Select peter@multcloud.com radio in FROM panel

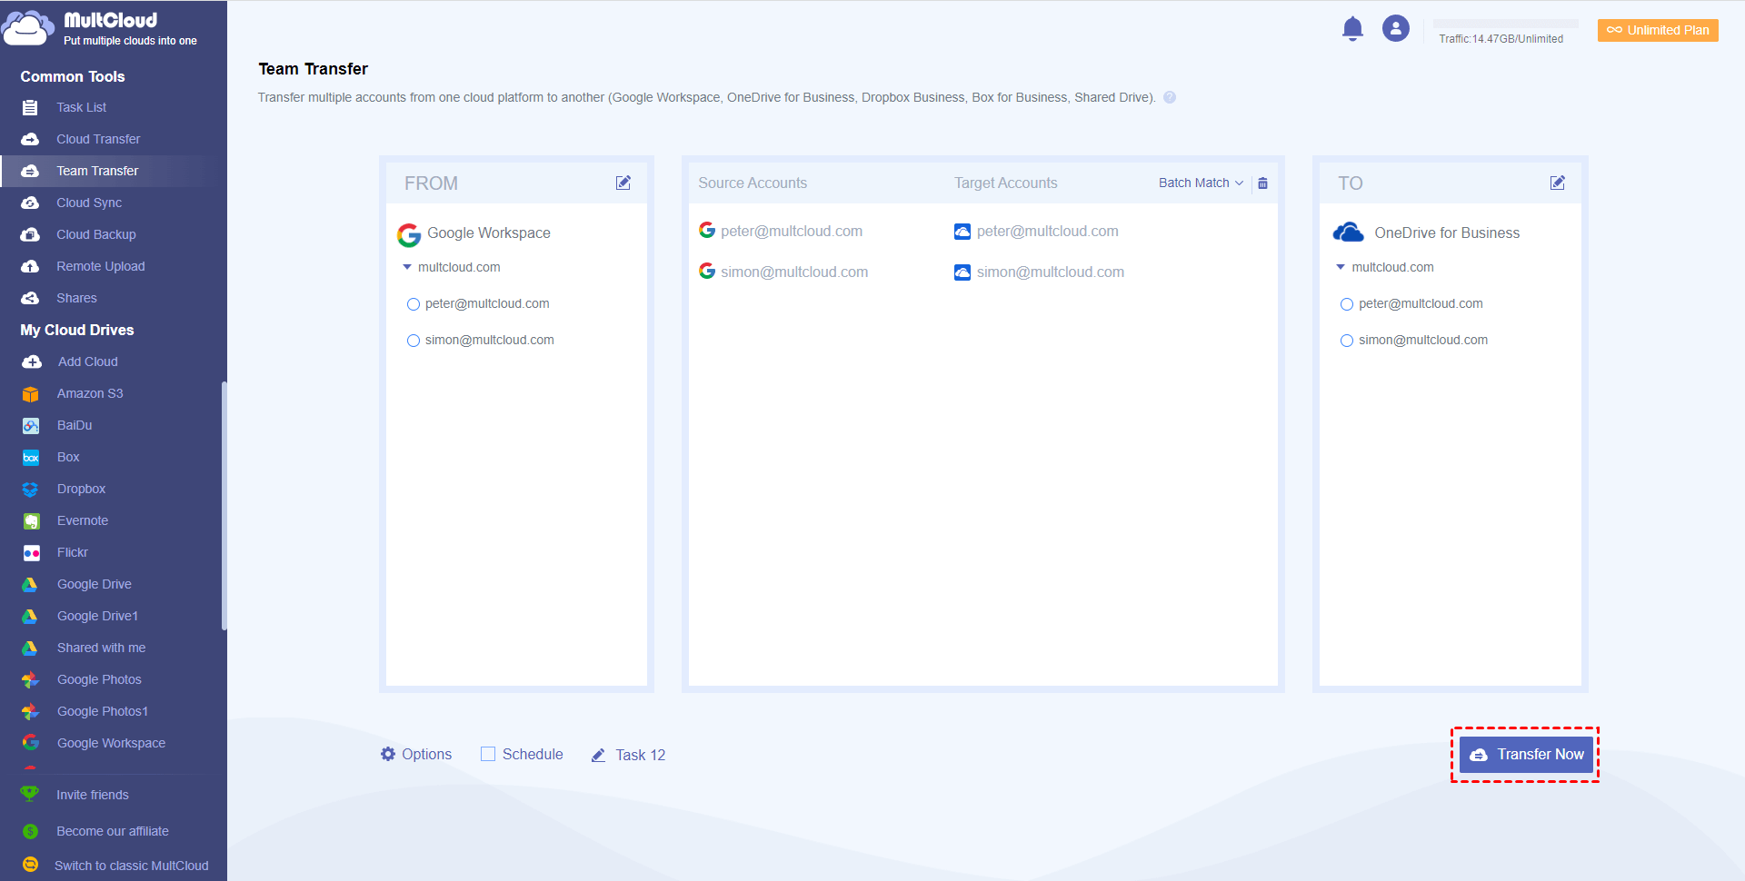[414, 304]
